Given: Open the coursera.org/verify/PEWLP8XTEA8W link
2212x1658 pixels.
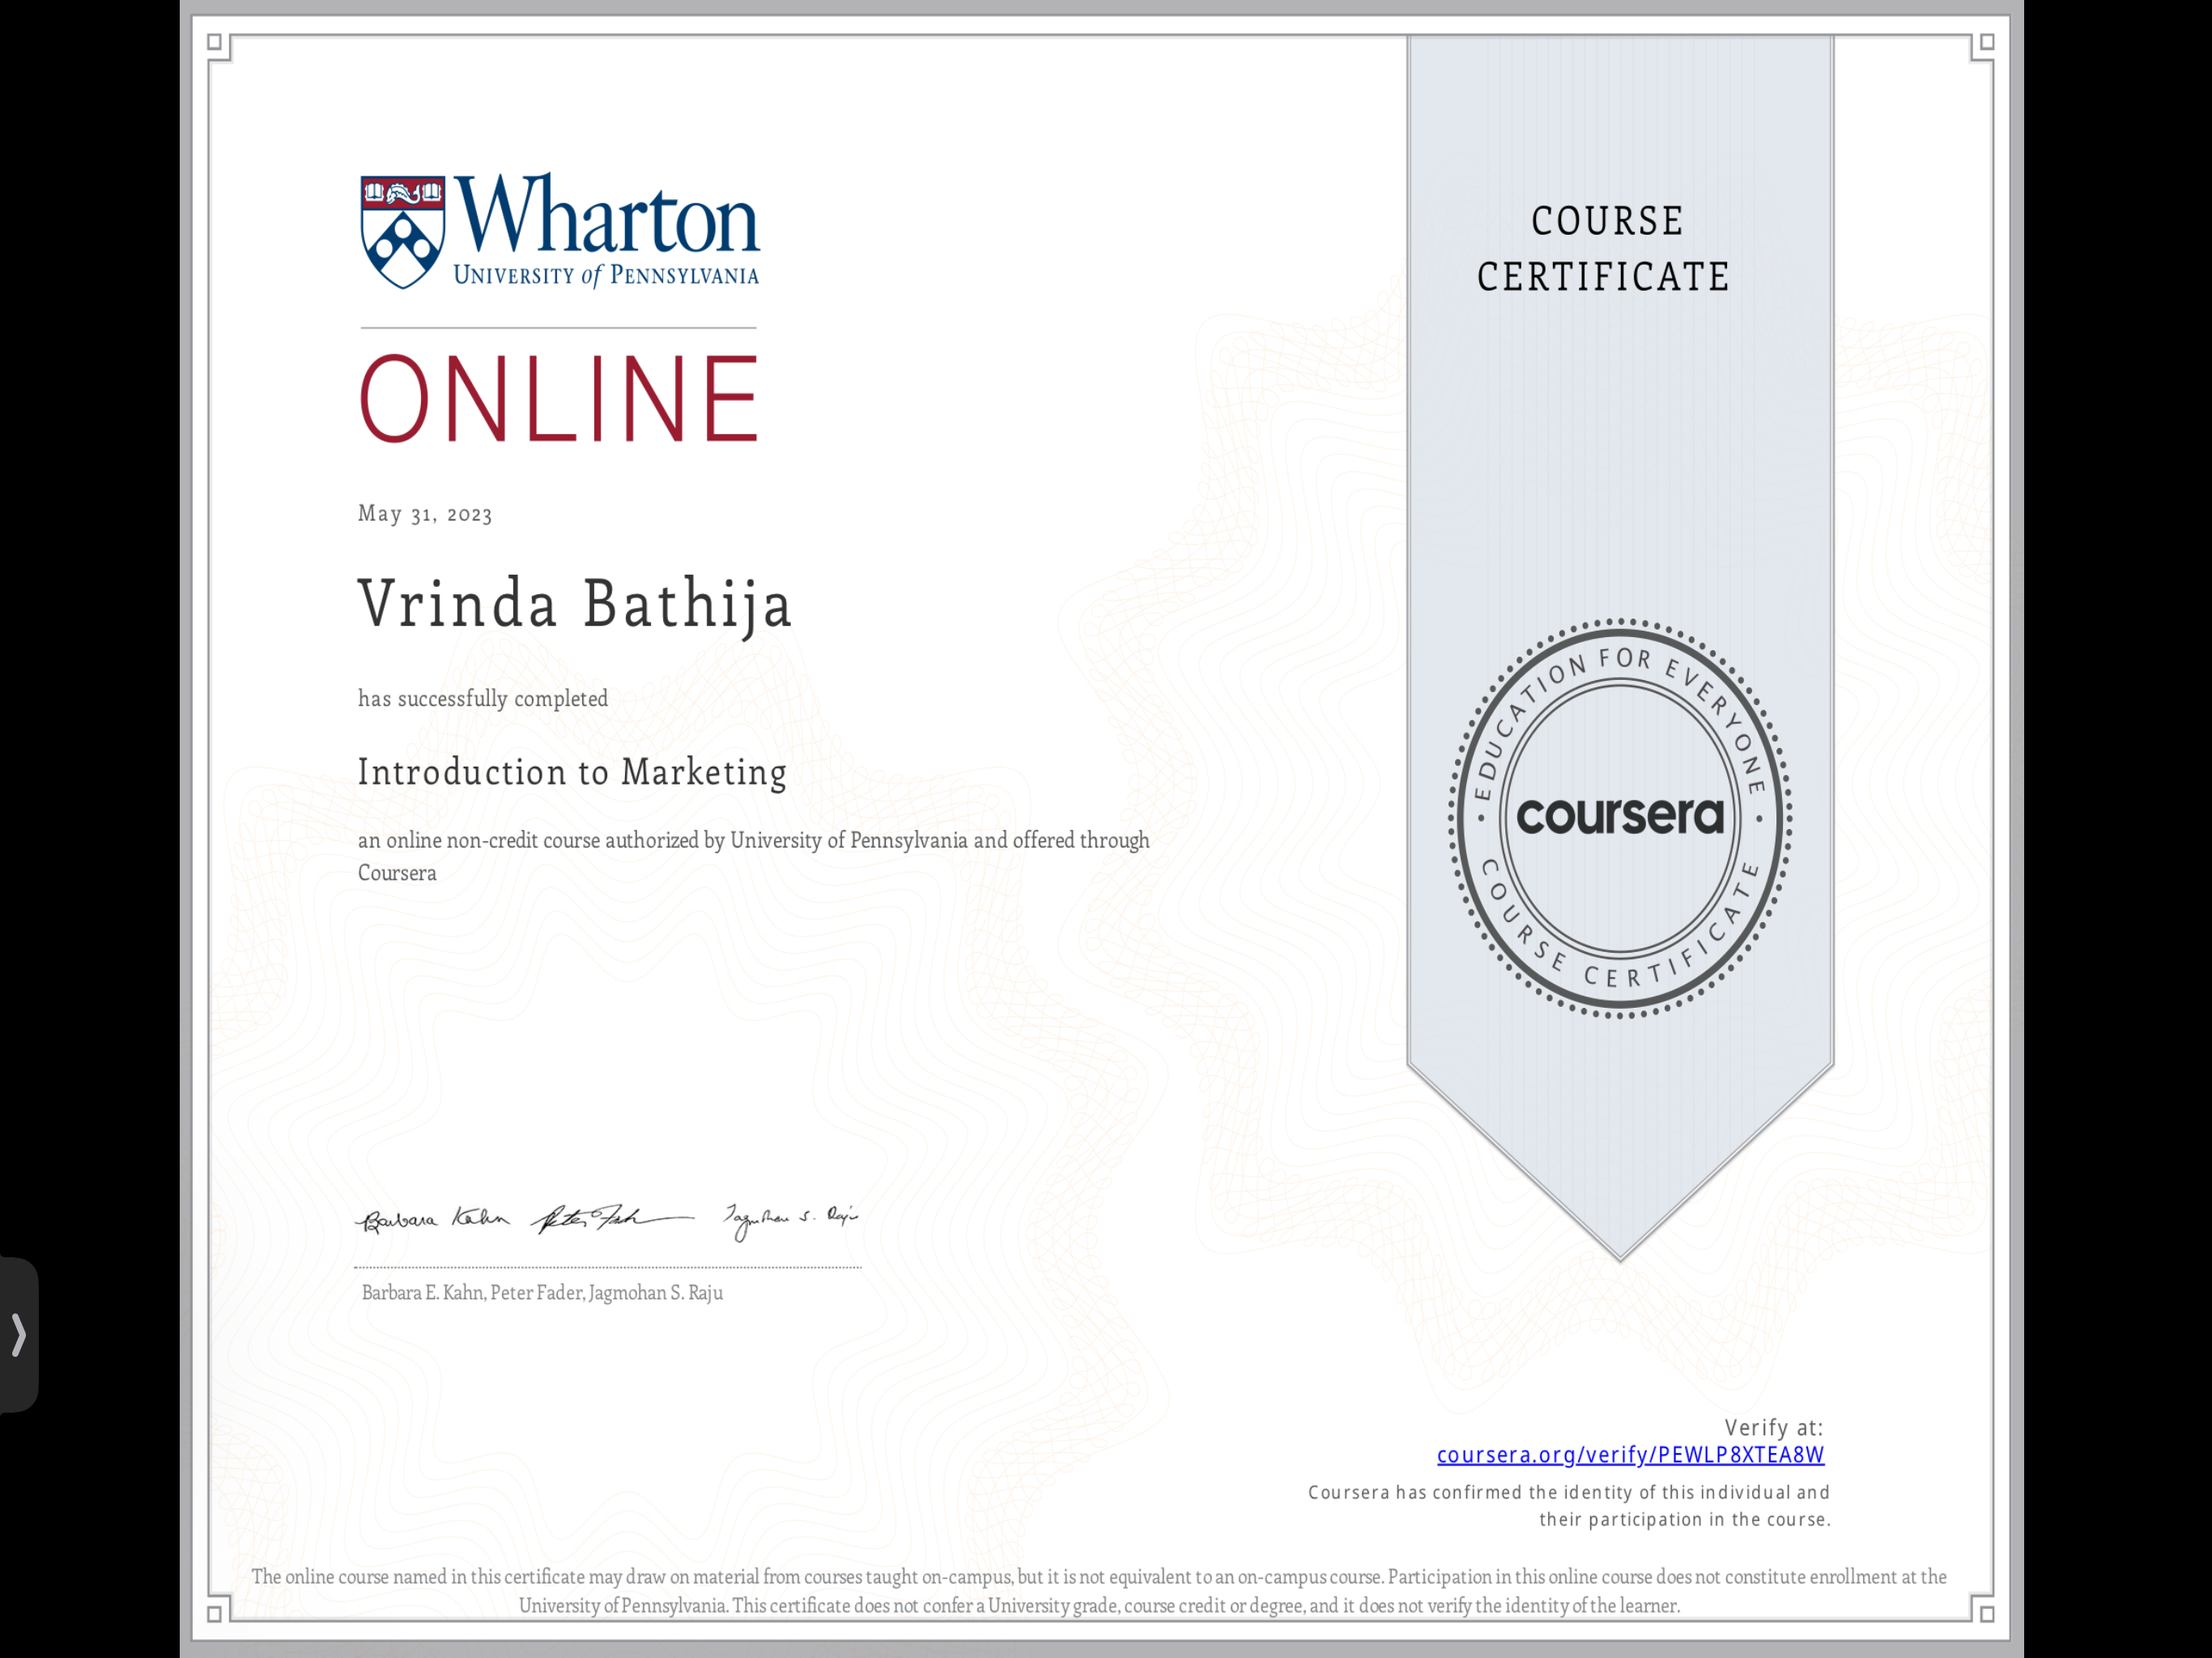Looking at the screenshot, I should 1630,1455.
